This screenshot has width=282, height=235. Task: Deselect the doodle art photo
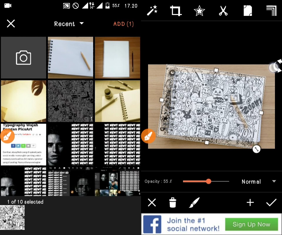point(70,101)
